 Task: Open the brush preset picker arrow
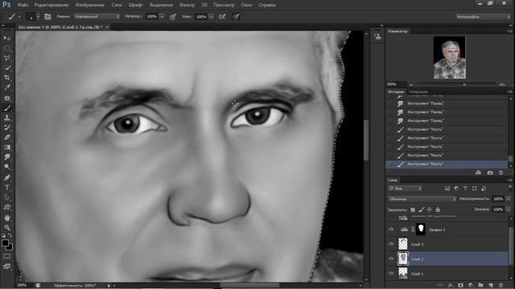click(38, 16)
